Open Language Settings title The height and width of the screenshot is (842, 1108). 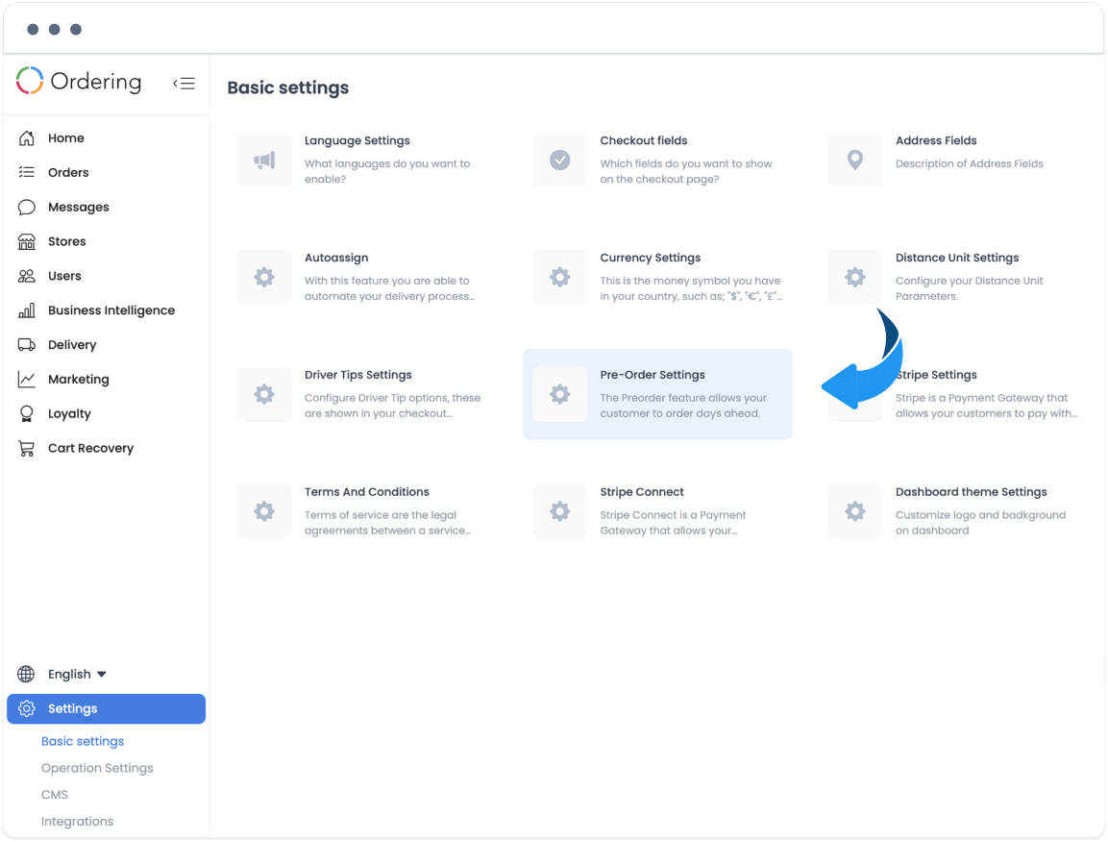click(357, 140)
